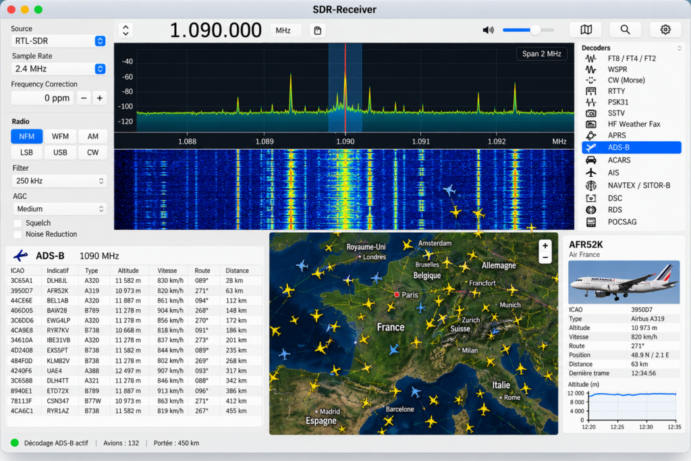
Task: Sort table by Altitude column
Action: tap(128, 271)
